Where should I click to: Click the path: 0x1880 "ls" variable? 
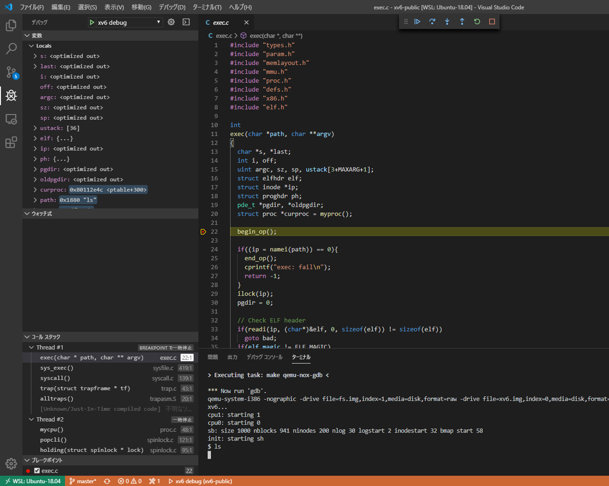111,200
